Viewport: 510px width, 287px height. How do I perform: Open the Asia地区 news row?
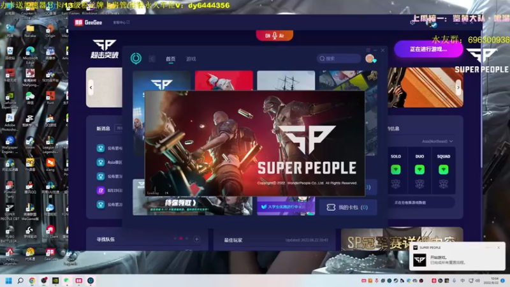(x=109, y=162)
